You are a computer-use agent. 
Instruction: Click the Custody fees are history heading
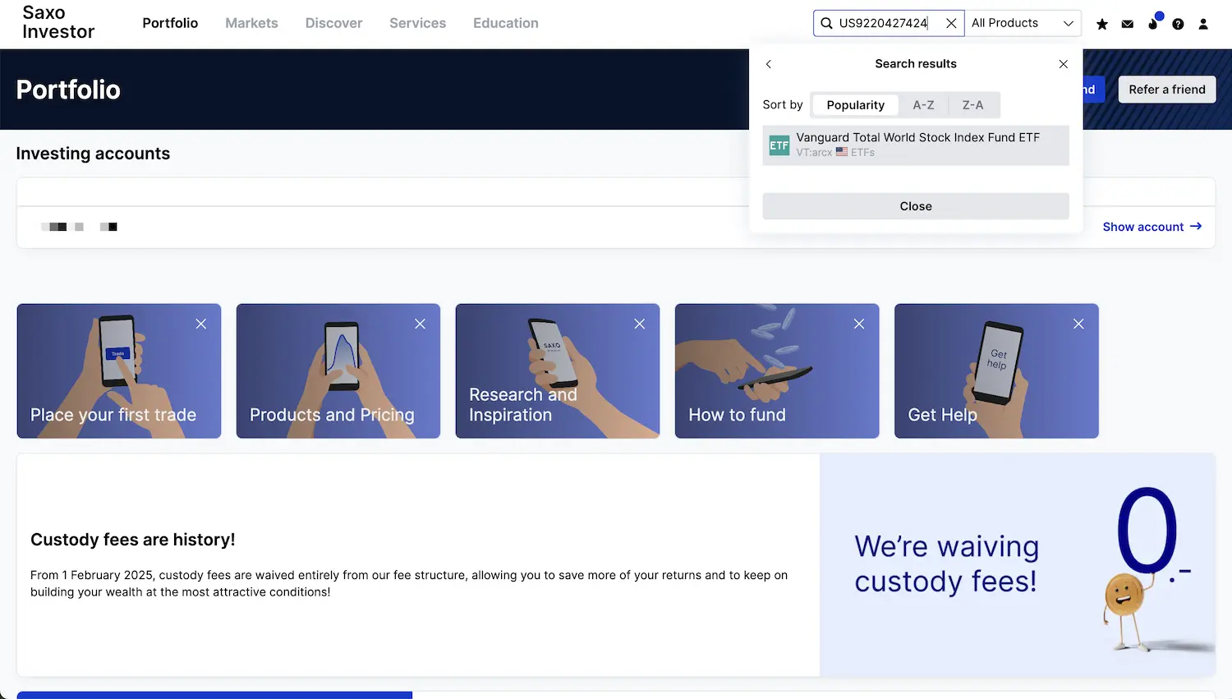coord(133,540)
